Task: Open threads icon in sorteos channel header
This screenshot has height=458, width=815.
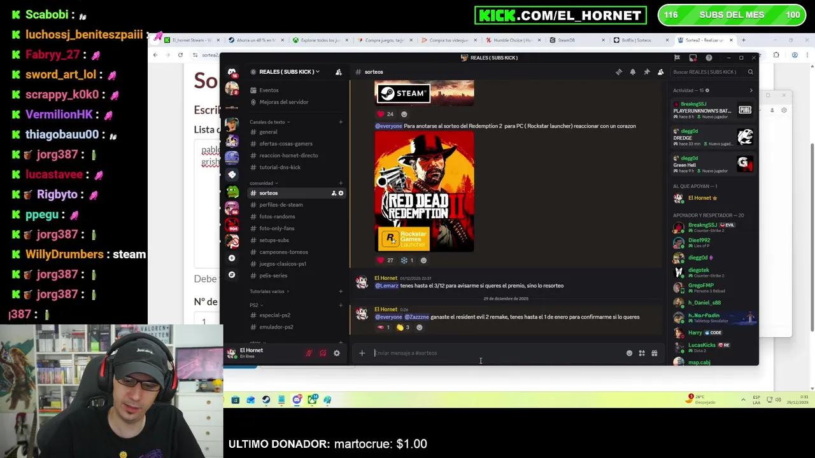Action: pos(619,72)
